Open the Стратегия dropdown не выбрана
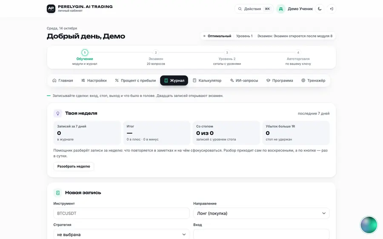The height and width of the screenshot is (239, 383). 121,235
